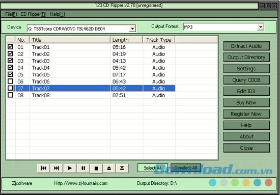Sort by the Title column header
Screen dimensions: 280x195
[70, 40]
